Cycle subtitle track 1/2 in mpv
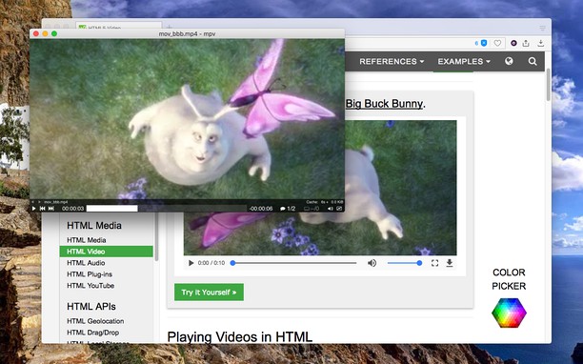Viewport: 583px width, 364px height. [288, 209]
